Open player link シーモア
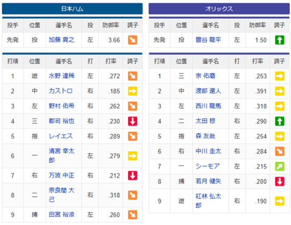Screen dimensions: 291x225 pyautogui.click(x=207, y=166)
